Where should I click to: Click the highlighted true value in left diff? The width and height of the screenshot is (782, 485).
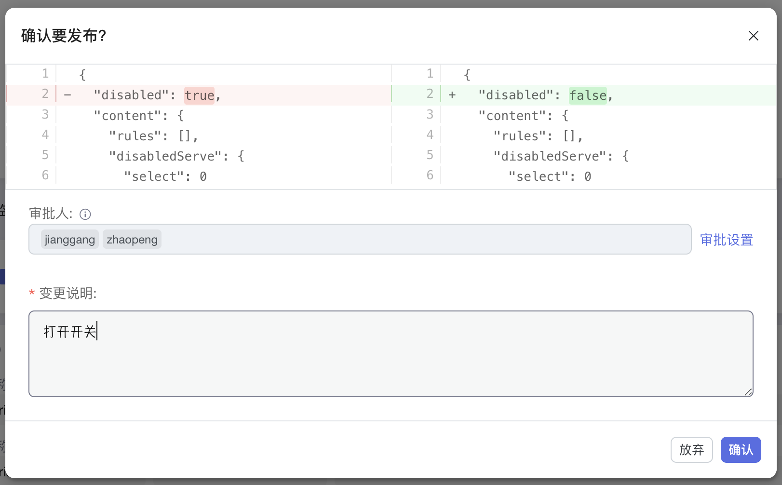pyautogui.click(x=199, y=95)
